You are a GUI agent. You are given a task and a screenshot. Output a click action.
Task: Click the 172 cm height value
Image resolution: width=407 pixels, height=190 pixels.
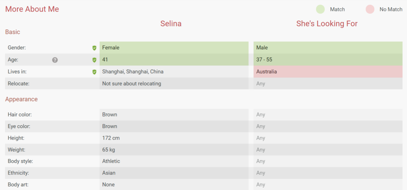(x=111, y=138)
